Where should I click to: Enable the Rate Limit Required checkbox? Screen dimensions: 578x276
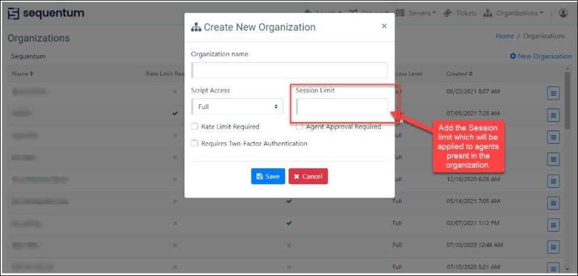(194, 127)
